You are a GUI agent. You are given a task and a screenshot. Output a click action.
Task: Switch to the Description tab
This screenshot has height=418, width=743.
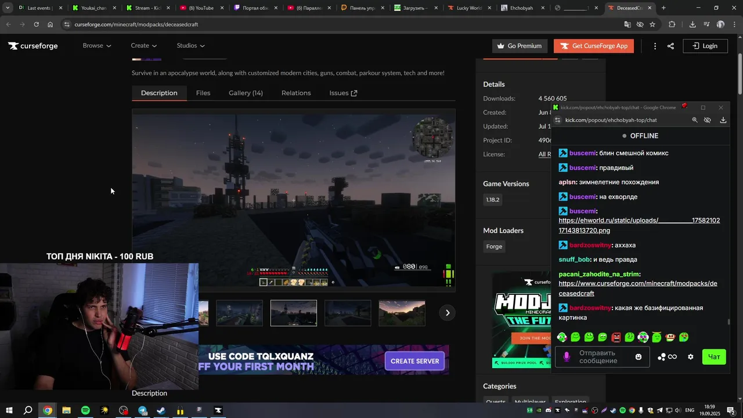point(159,93)
